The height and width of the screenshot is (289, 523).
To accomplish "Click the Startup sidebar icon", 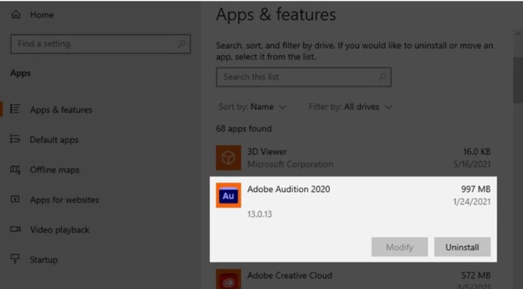I will tap(16, 260).
